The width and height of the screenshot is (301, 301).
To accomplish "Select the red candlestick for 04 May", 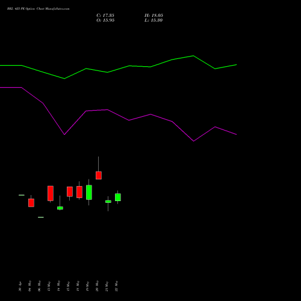I will click(x=31, y=203).
